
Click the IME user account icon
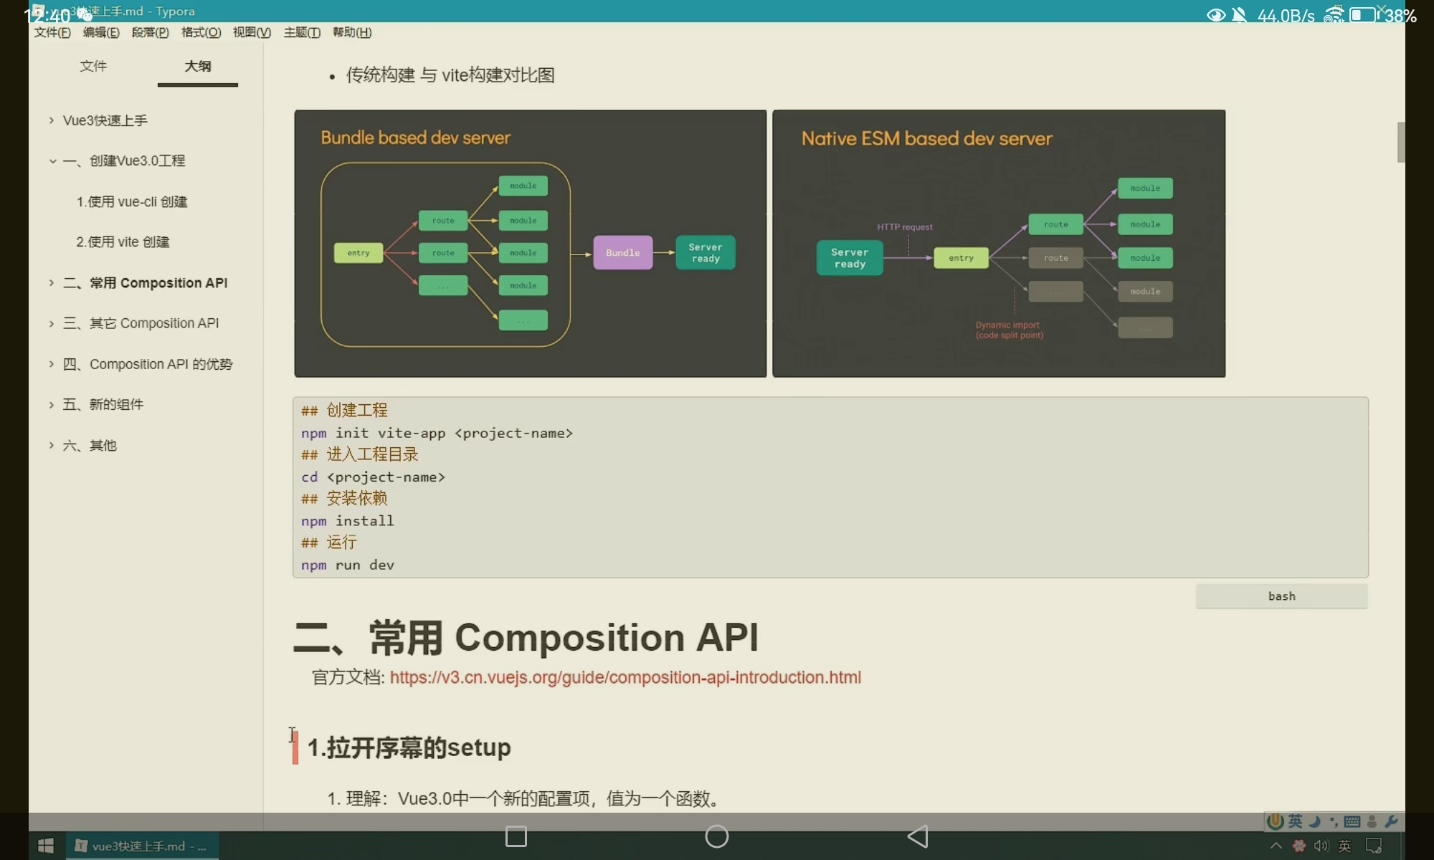[1372, 821]
